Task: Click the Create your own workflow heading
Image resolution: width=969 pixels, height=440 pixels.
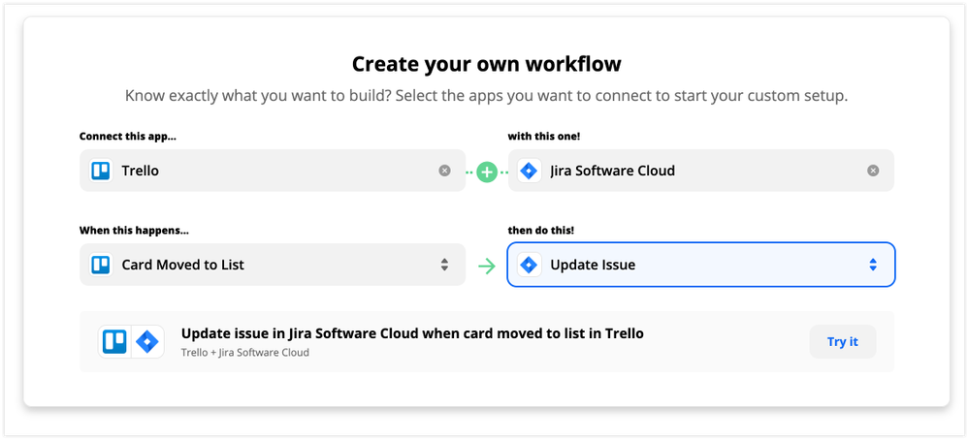Action: 486,64
